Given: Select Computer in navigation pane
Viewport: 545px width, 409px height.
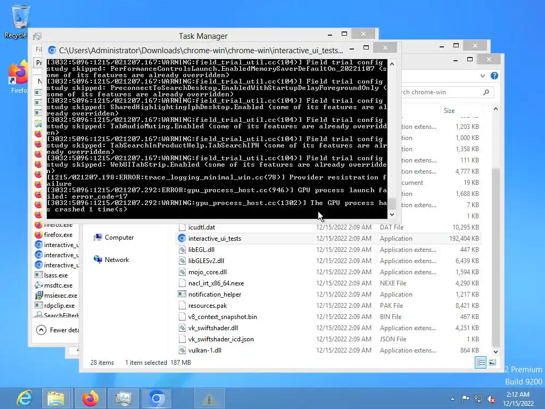Looking at the screenshot, I should pyautogui.click(x=119, y=238).
